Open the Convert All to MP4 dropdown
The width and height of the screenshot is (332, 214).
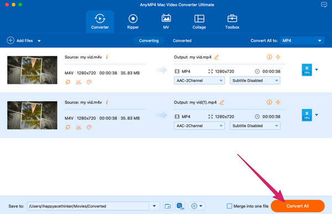coord(302,40)
